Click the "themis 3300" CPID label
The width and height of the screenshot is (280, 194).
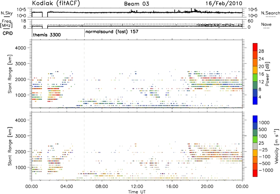pyautogui.click(x=47, y=35)
